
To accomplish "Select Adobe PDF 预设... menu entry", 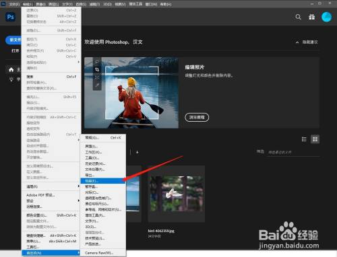I will click(x=51, y=195).
